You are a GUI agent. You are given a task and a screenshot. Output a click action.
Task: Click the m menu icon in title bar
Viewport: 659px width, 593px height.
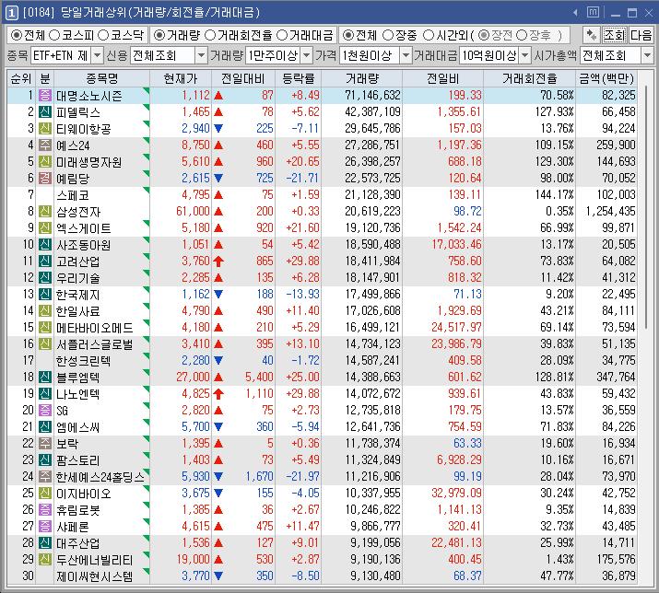tap(593, 12)
